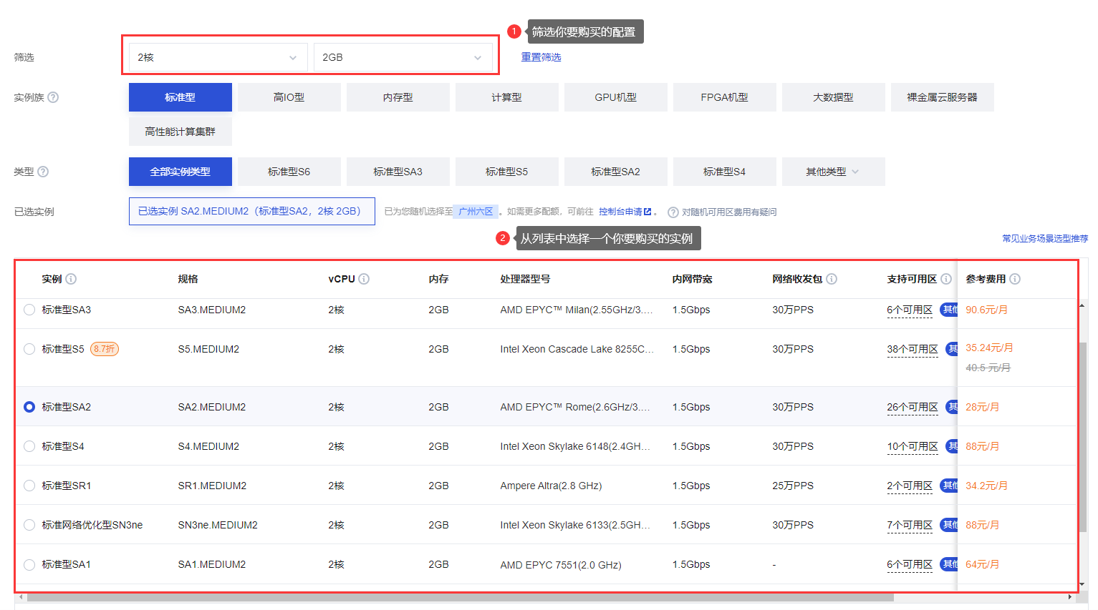The height and width of the screenshot is (610, 1098).
Task: Click the horizontal scrollbar left arrow
Action: [x=21, y=597]
